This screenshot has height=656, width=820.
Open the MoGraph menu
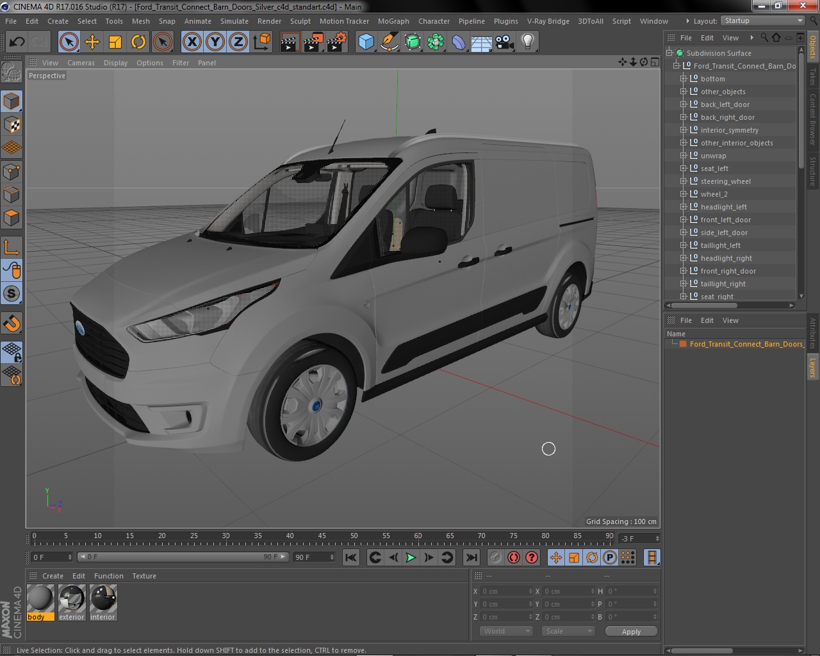(393, 21)
